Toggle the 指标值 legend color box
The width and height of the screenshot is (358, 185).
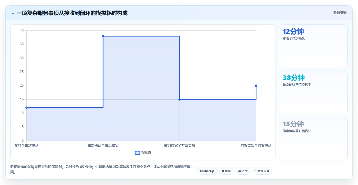pyautogui.click(x=137, y=152)
